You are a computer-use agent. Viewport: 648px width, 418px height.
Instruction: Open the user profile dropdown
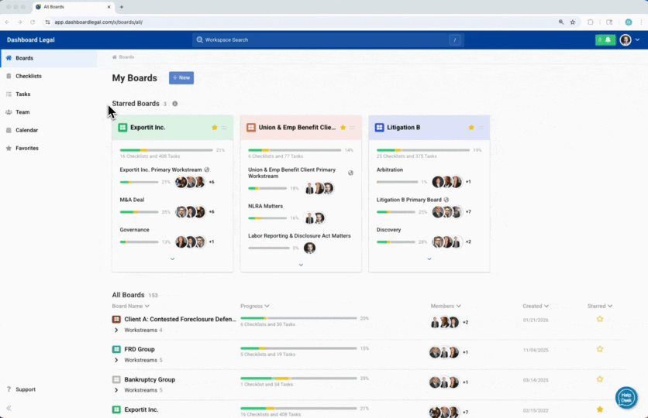(x=629, y=39)
